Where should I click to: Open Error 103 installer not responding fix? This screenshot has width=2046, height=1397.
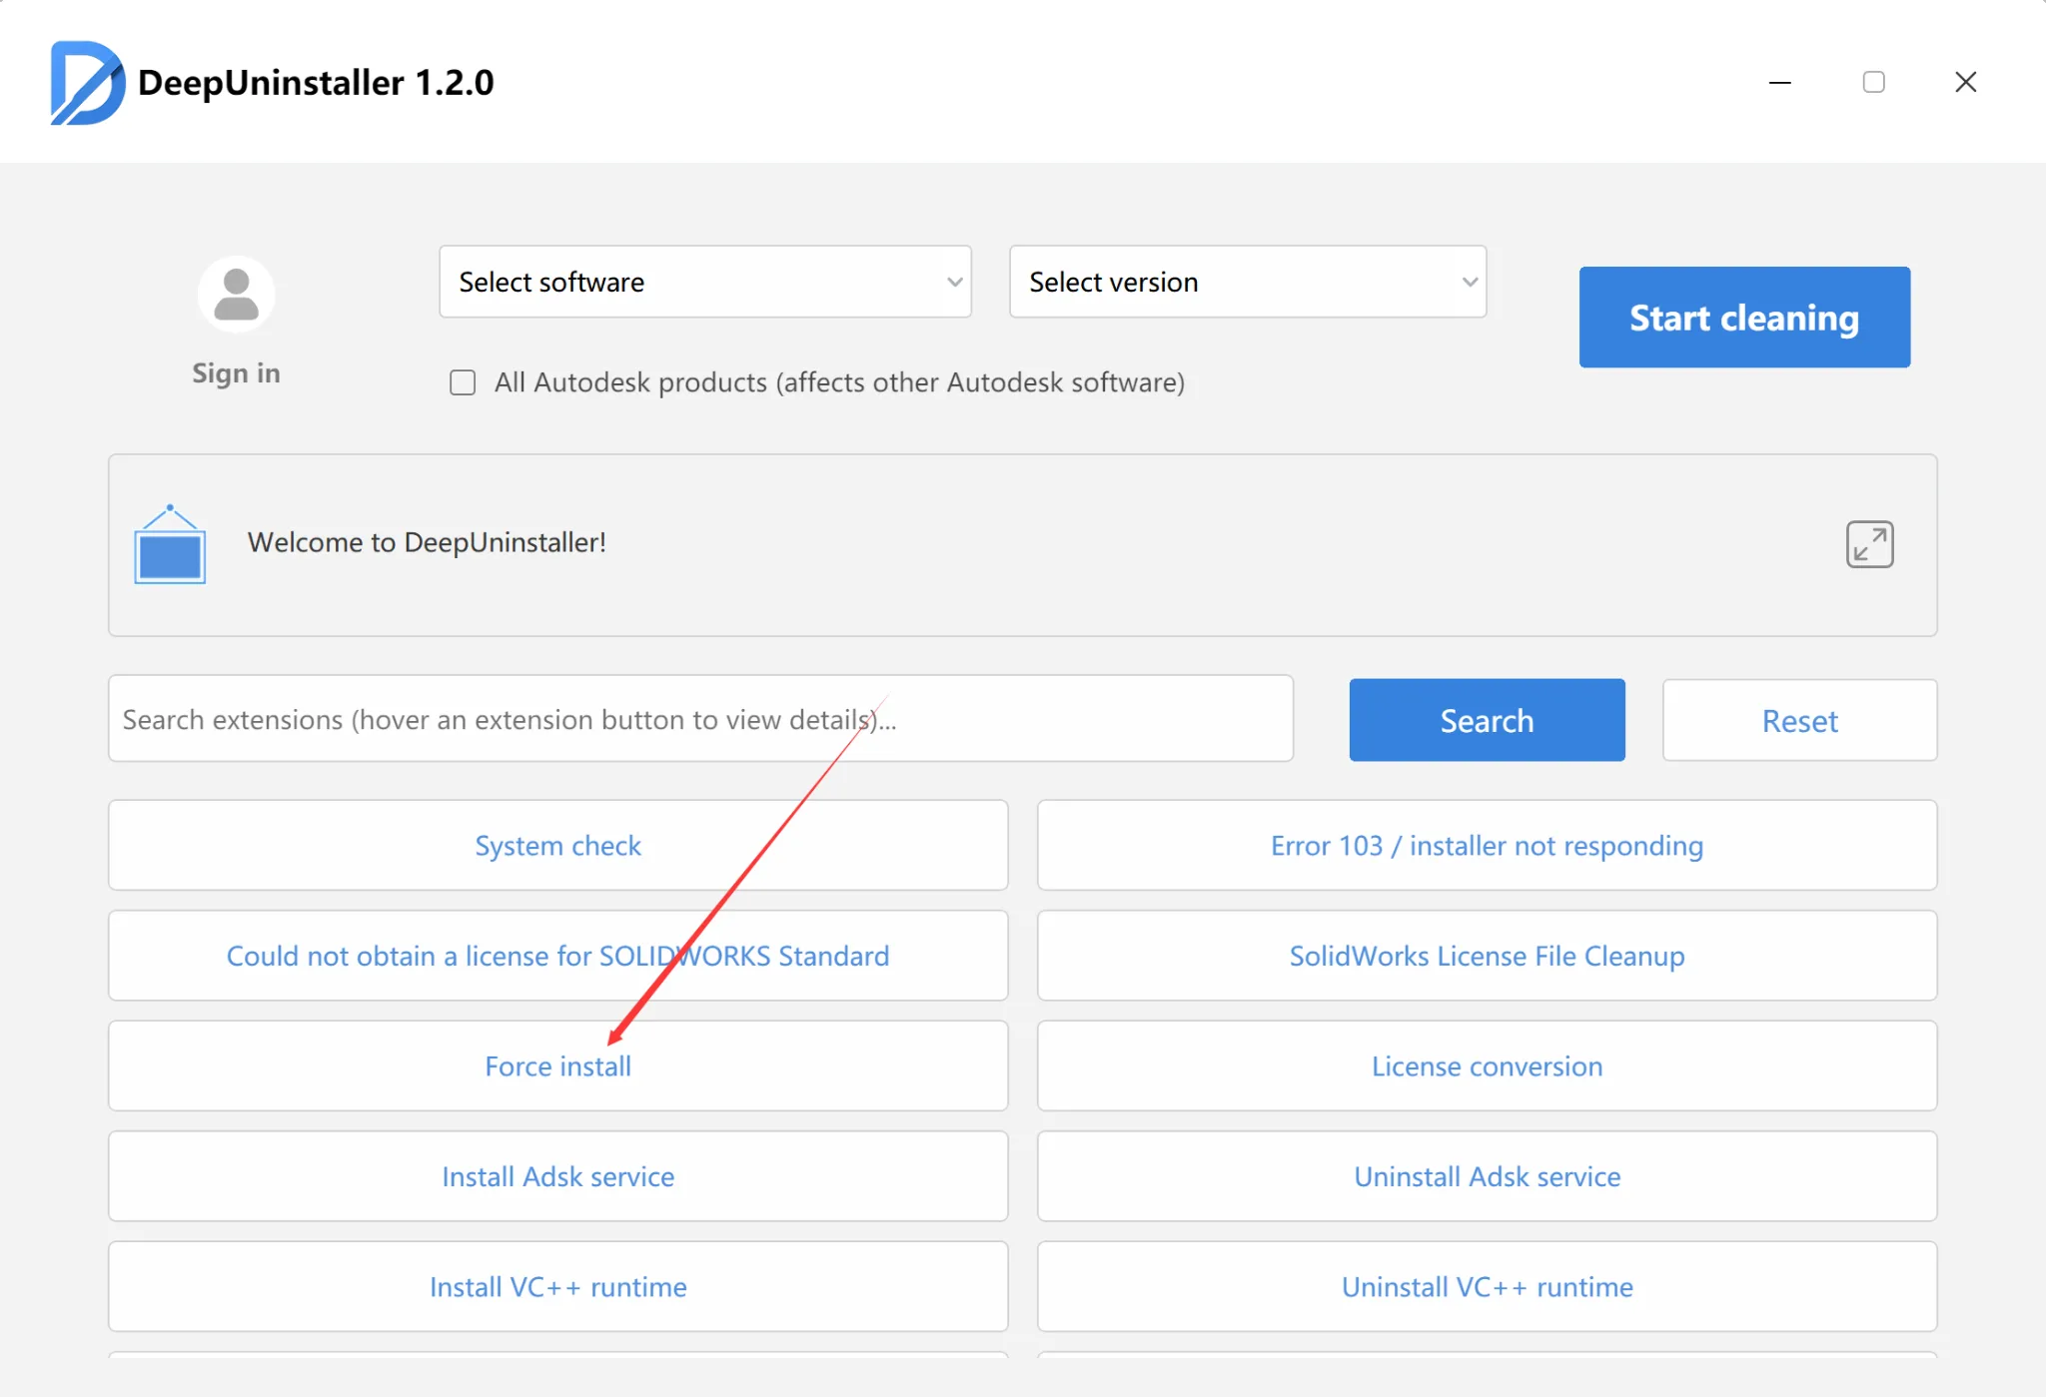(1486, 846)
